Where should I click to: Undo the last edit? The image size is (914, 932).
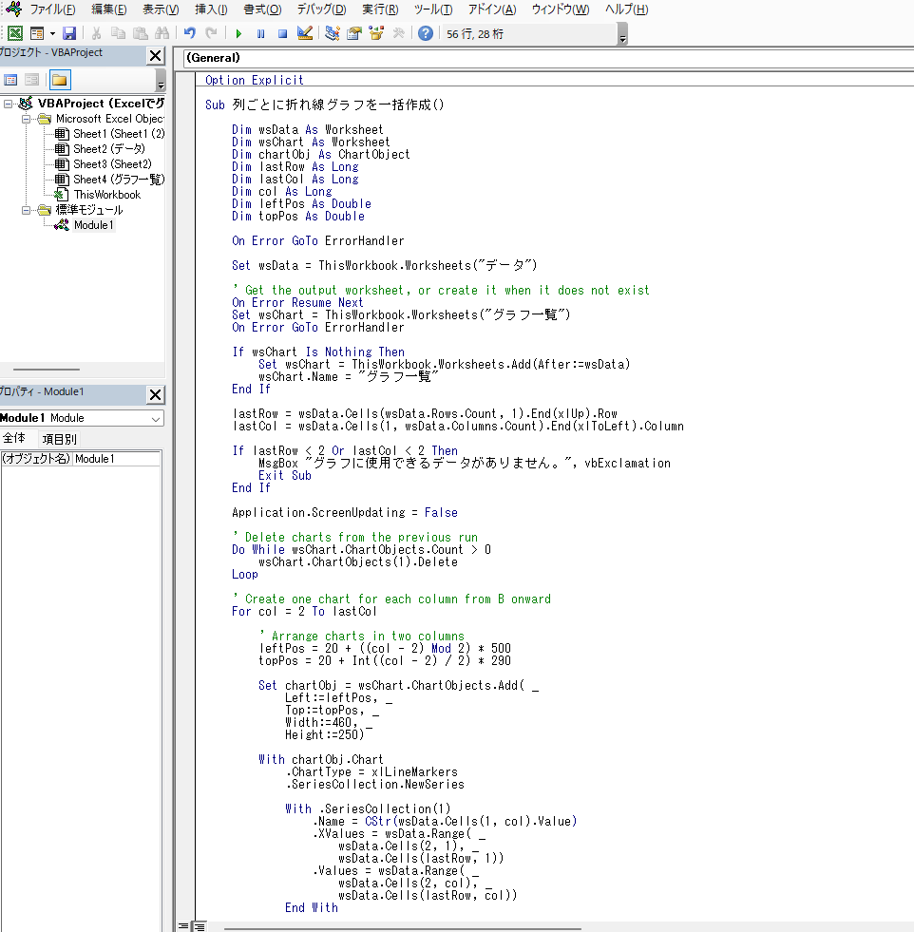190,33
